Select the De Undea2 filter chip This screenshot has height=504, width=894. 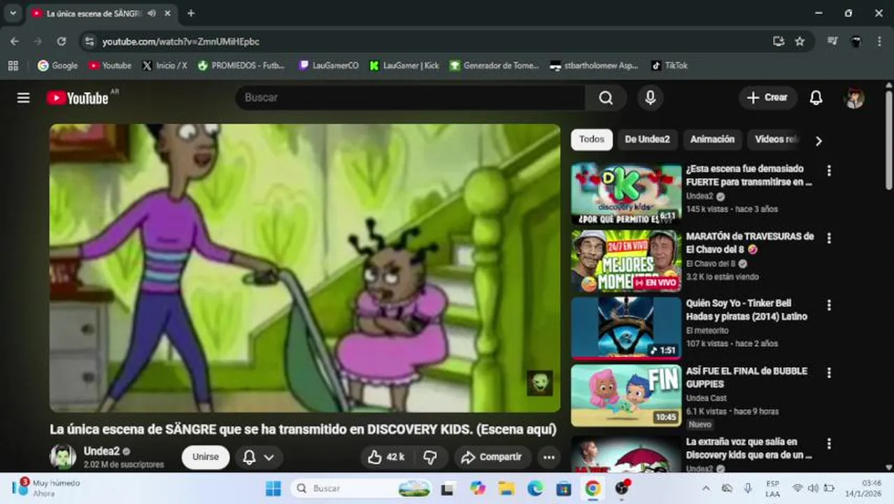pyautogui.click(x=647, y=139)
